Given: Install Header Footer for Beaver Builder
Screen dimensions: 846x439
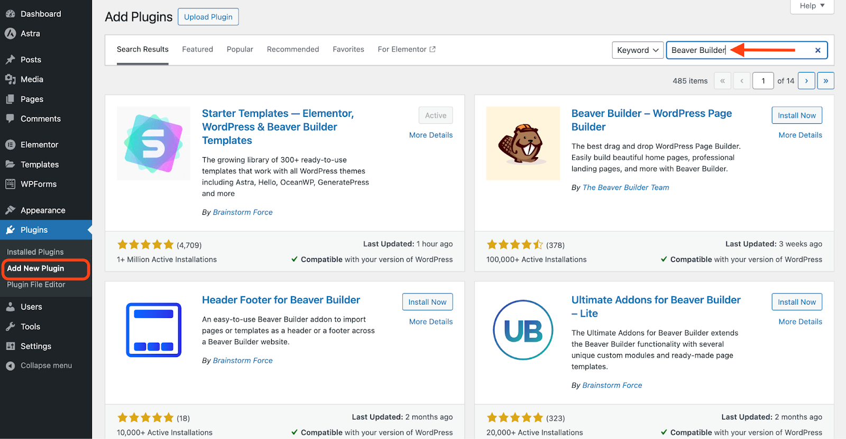Looking at the screenshot, I should click(x=427, y=302).
